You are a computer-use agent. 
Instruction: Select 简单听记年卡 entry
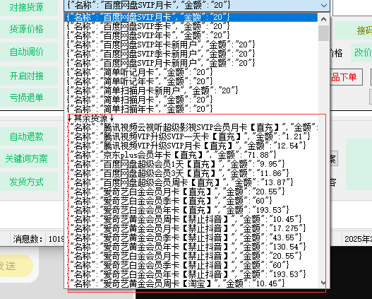pos(191,81)
